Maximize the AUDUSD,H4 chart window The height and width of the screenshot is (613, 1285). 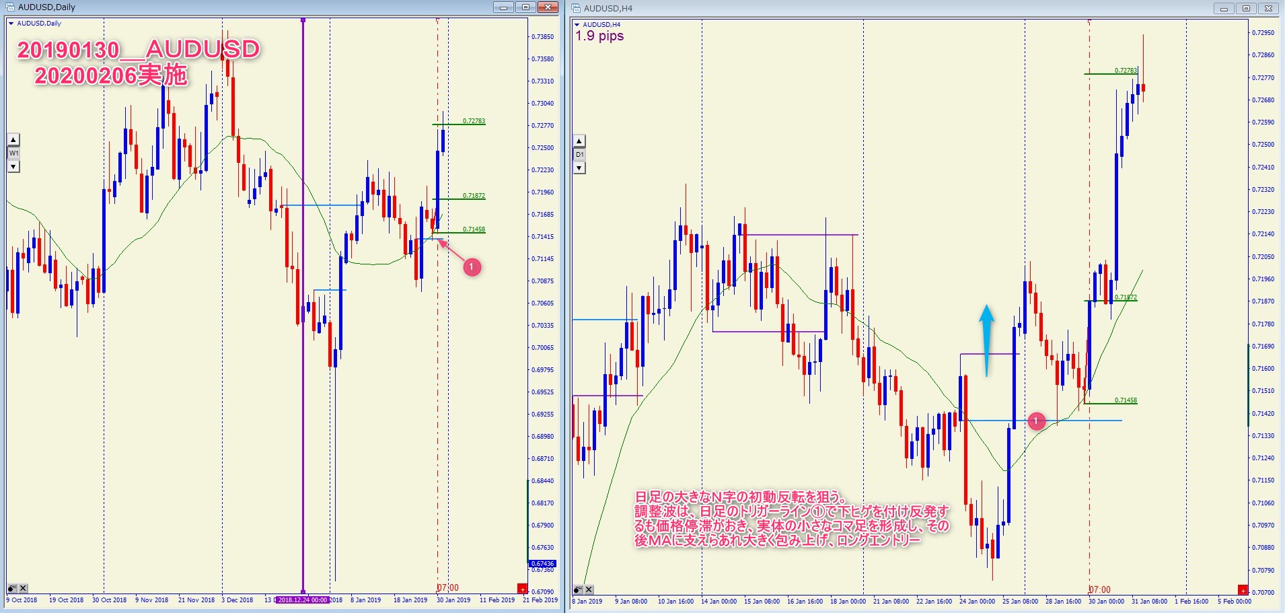tap(1246, 9)
